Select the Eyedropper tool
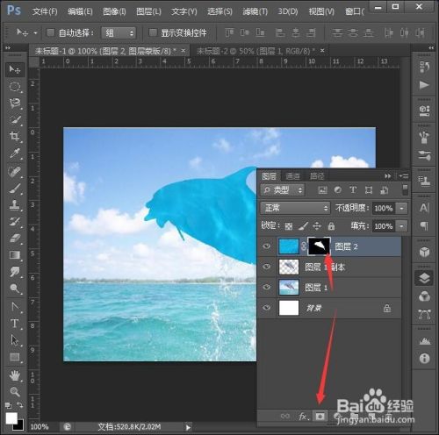The width and height of the screenshot is (439, 435). (x=14, y=153)
